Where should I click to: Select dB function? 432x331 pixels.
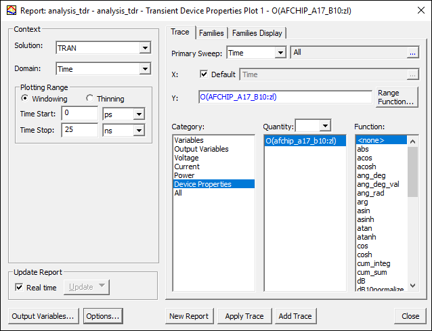[x=381, y=281]
